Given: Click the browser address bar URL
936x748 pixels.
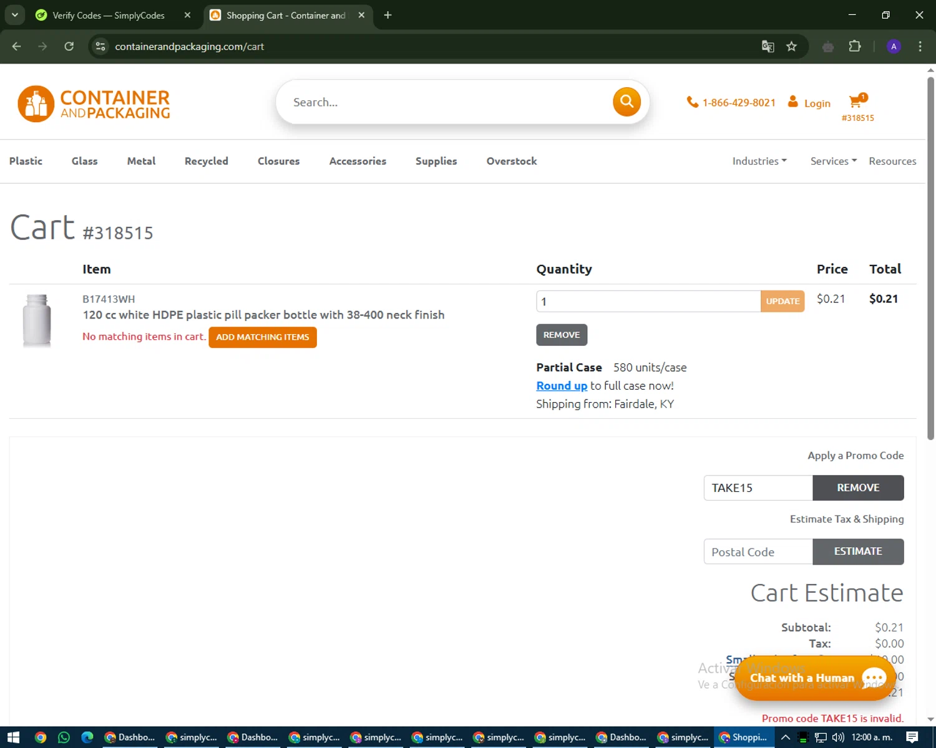Looking at the screenshot, I should coord(189,46).
